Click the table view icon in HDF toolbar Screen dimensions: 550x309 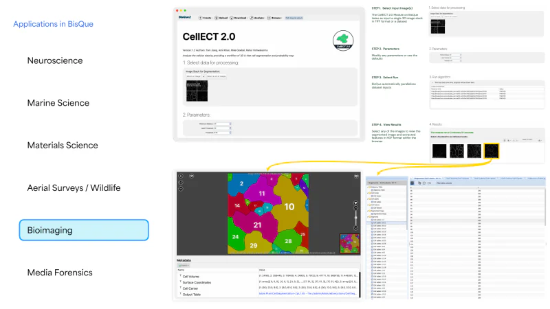(x=412, y=183)
